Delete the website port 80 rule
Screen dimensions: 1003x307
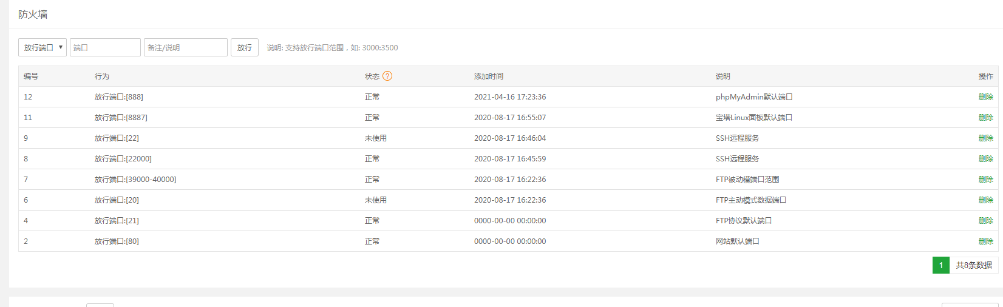tap(985, 241)
